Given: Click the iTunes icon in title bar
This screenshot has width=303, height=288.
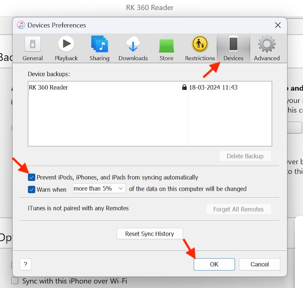Looking at the screenshot, I should pyautogui.click(x=21, y=25).
